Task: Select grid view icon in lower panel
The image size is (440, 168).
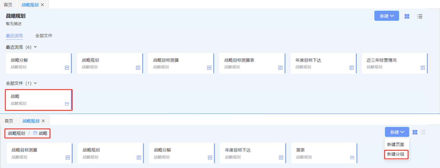Action: click(415, 132)
